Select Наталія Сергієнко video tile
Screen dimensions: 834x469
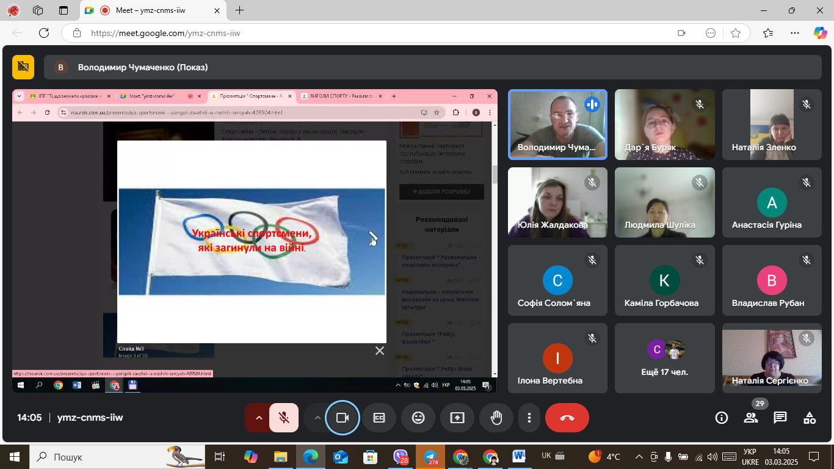click(772, 358)
